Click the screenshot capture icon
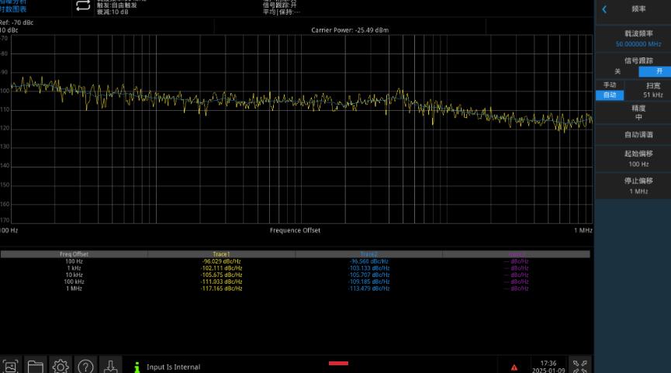 (x=11, y=366)
